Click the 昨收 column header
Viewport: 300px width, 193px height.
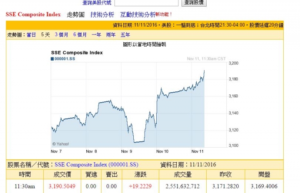[x=225, y=174]
